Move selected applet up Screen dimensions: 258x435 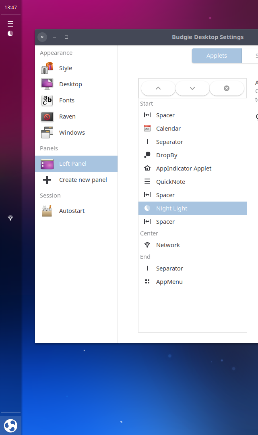click(x=158, y=88)
